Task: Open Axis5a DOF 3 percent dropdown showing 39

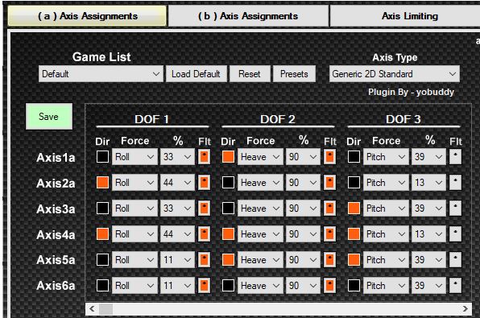Action: (428, 259)
